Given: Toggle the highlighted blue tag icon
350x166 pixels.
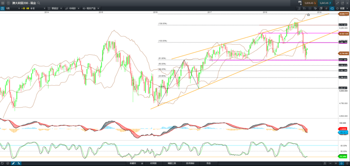Looking at the screenshot, I should pyautogui.click(x=332, y=8).
